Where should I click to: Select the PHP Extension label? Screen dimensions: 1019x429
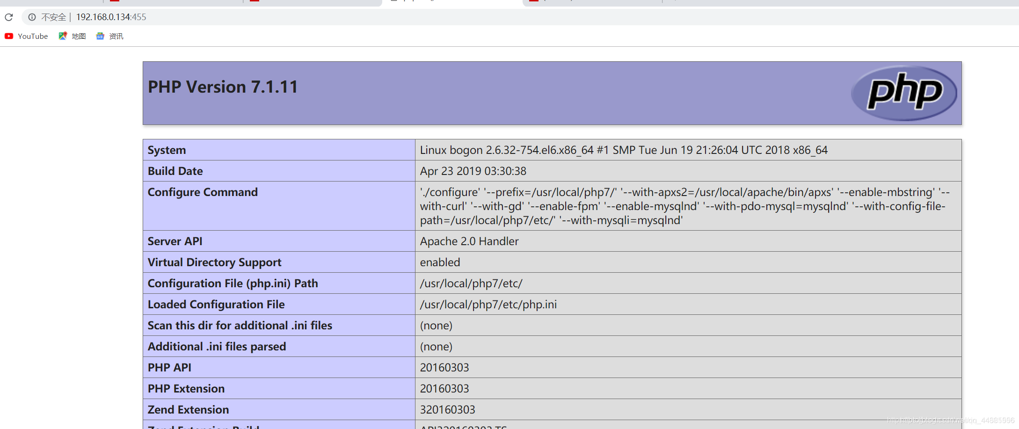(186, 389)
